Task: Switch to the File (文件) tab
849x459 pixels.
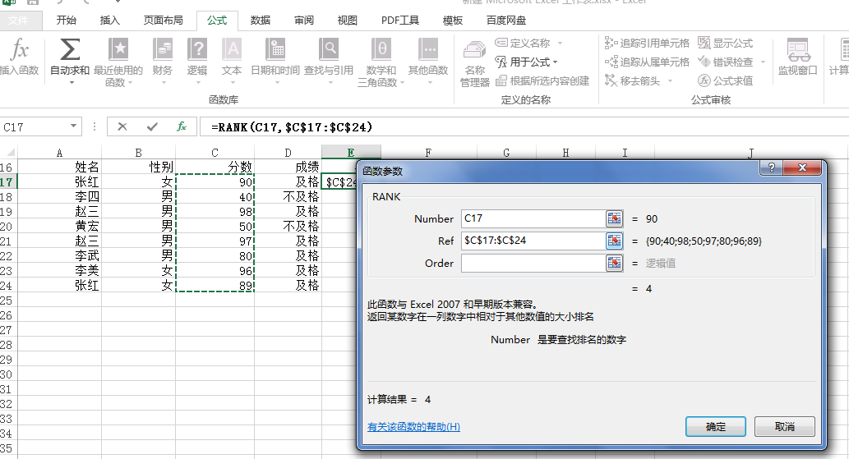Action: (x=18, y=20)
